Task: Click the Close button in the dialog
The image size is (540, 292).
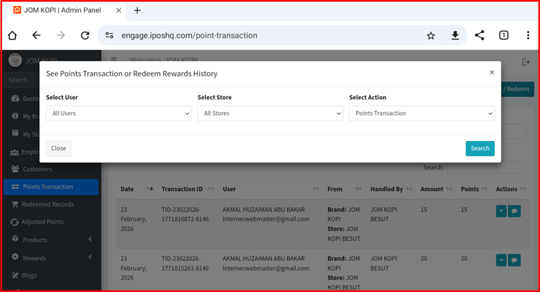Action: 59,148
